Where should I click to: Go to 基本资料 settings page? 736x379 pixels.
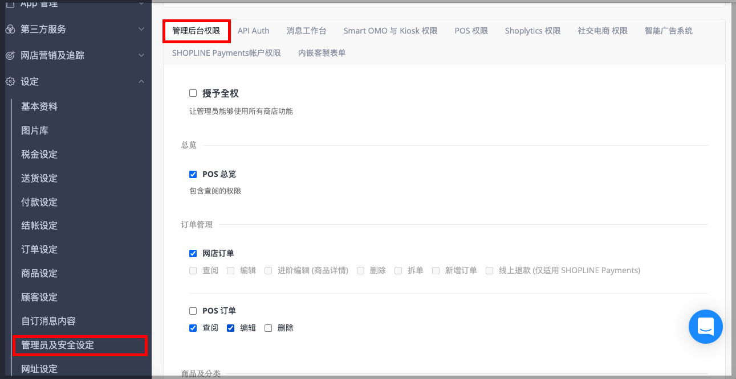tap(39, 106)
